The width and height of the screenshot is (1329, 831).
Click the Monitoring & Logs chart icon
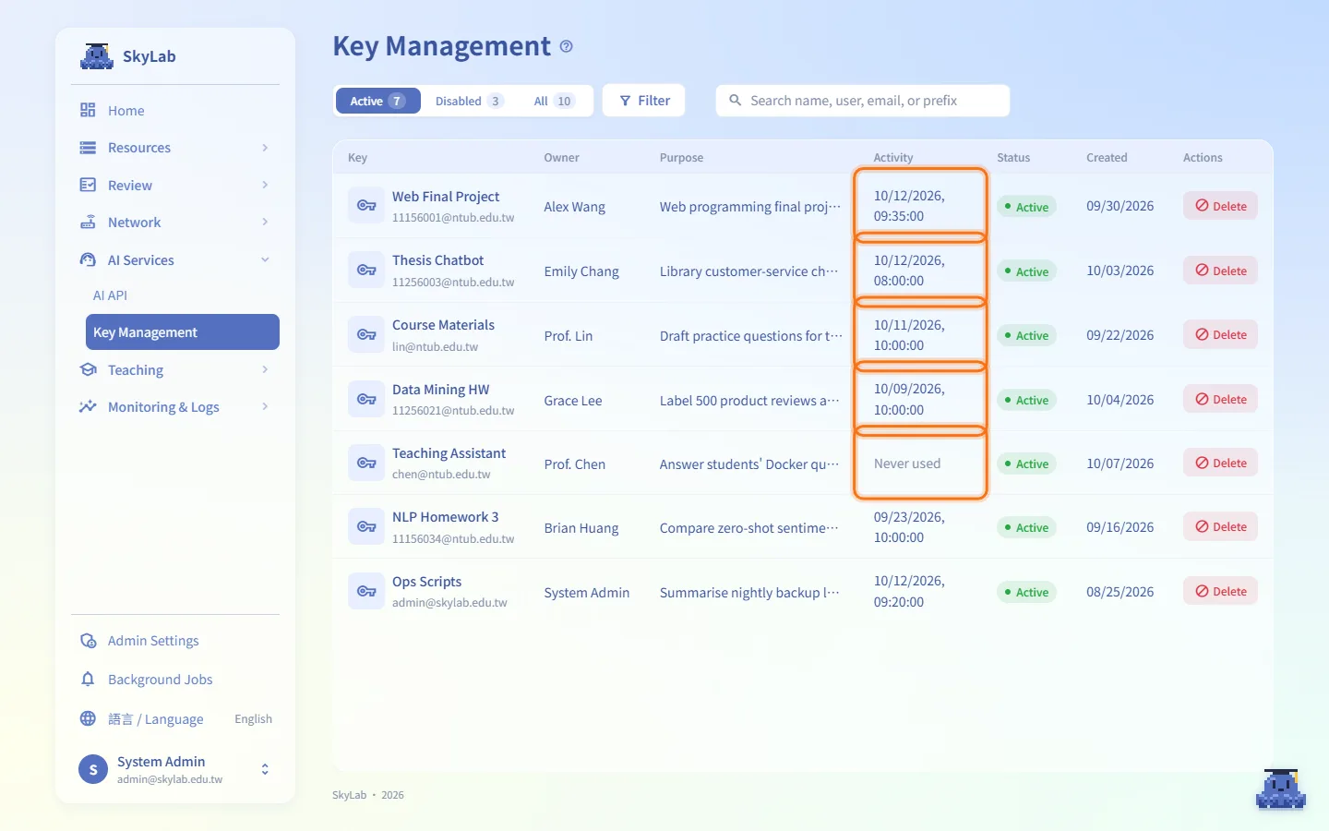[88, 407]
